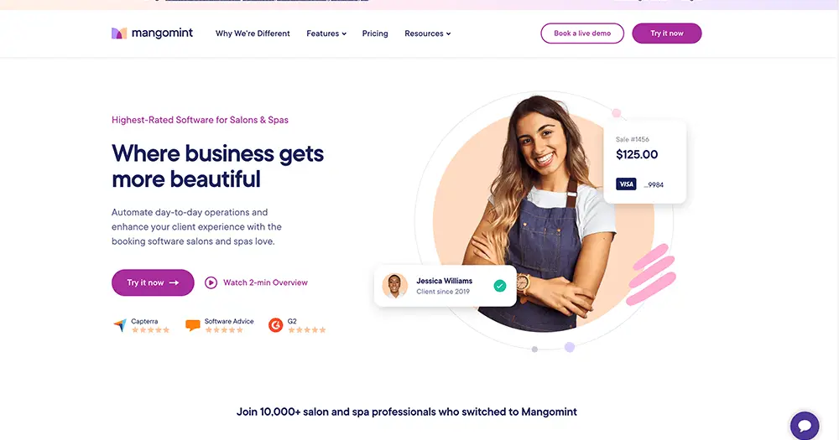
Task: Click the VISA card badge
Action: (626, 184)
